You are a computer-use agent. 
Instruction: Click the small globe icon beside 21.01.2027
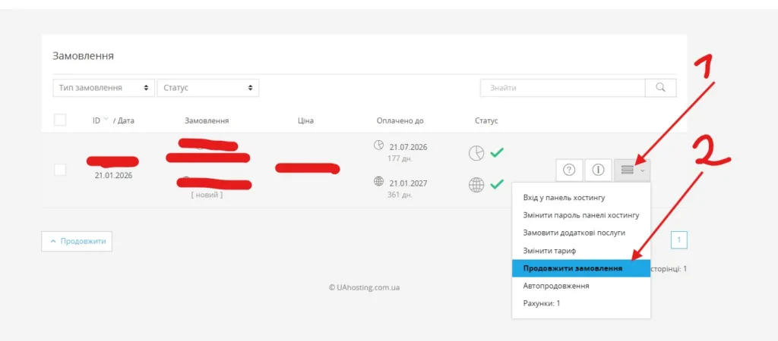(x=379, y=182)
